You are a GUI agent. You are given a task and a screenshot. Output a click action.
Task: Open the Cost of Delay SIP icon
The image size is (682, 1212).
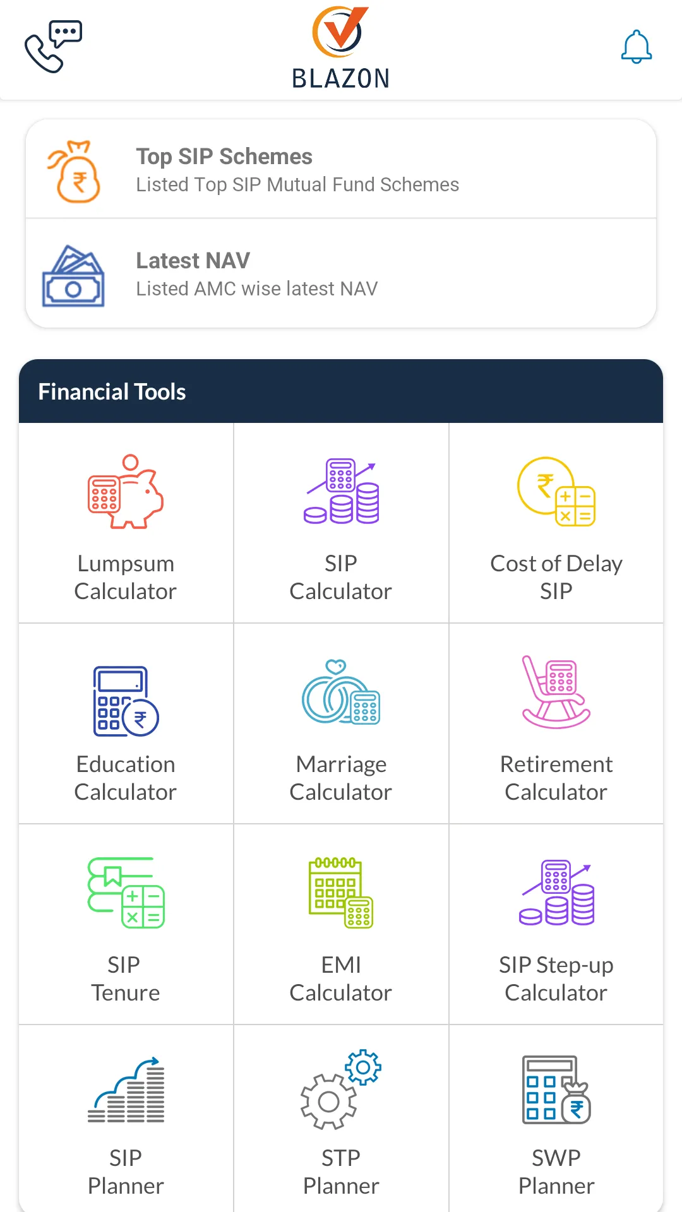[556, 492]
